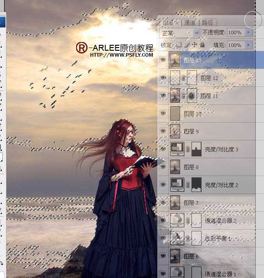The width and height of the screenshot is (264, 278).
Task: Select 图层 10 solid thumbnail
Action: click(x=175, y=113)
